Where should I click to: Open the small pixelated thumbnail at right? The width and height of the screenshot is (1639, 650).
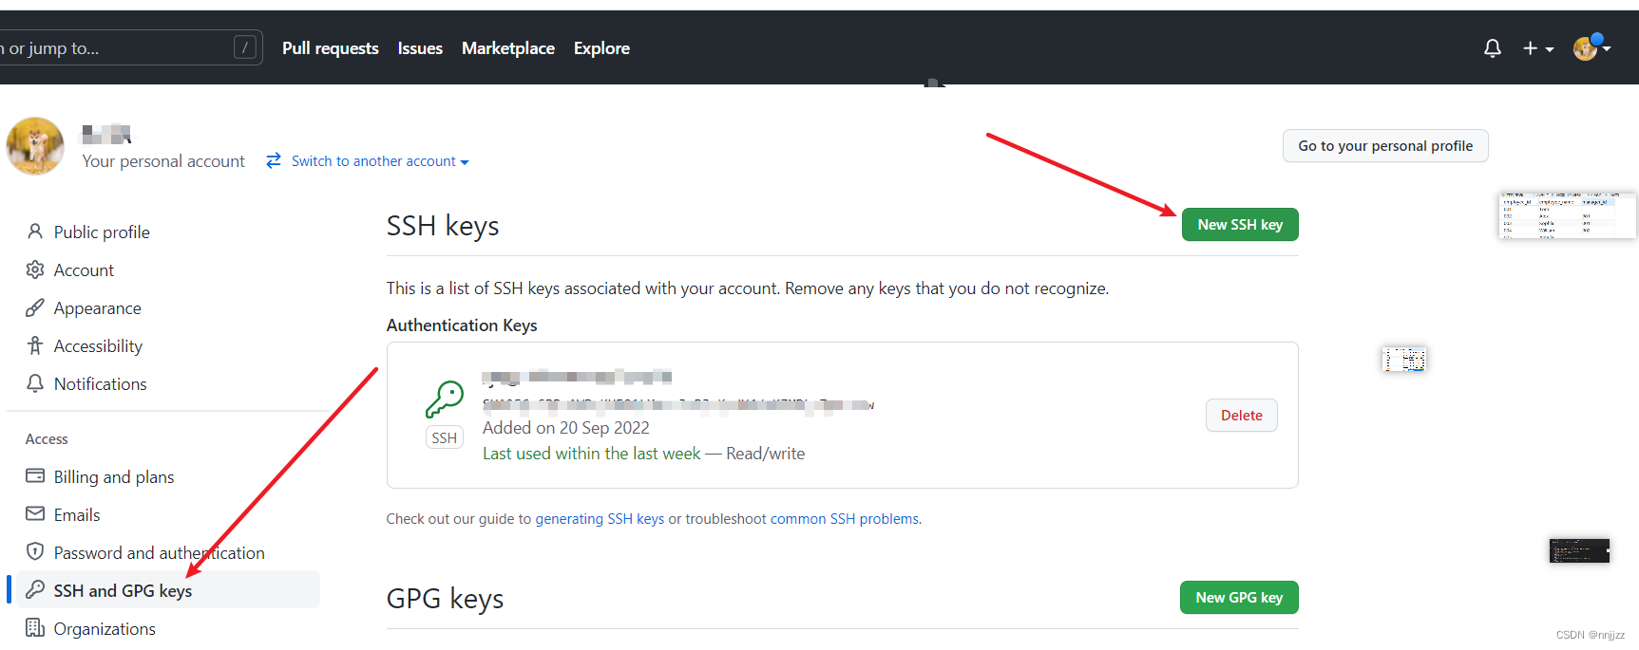pos(1404,360)
